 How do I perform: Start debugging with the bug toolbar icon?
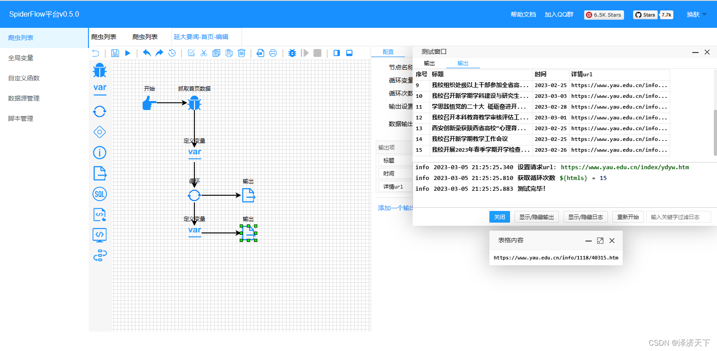click(x=292, y=53)
